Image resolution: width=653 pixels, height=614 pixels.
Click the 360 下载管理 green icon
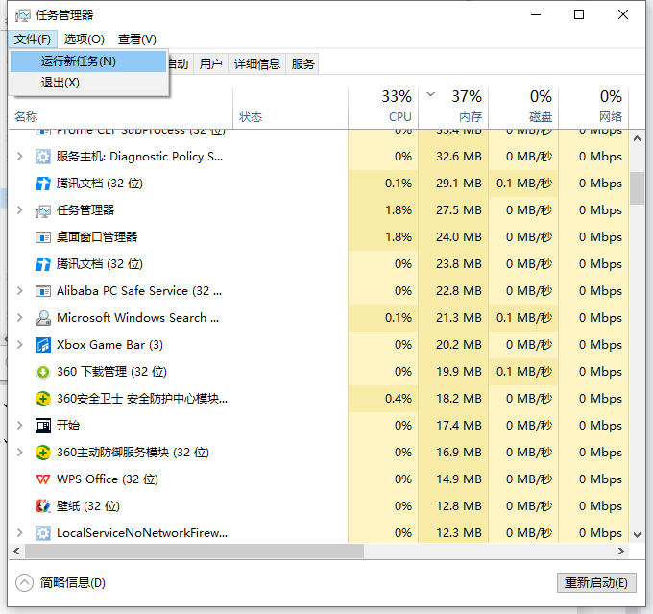point(43,372)
